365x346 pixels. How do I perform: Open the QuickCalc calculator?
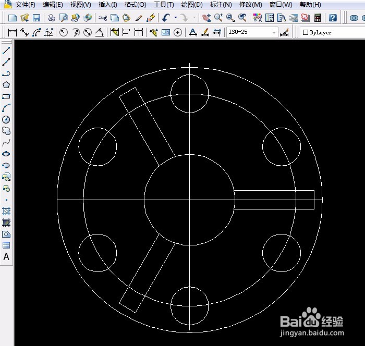[318, 17]
